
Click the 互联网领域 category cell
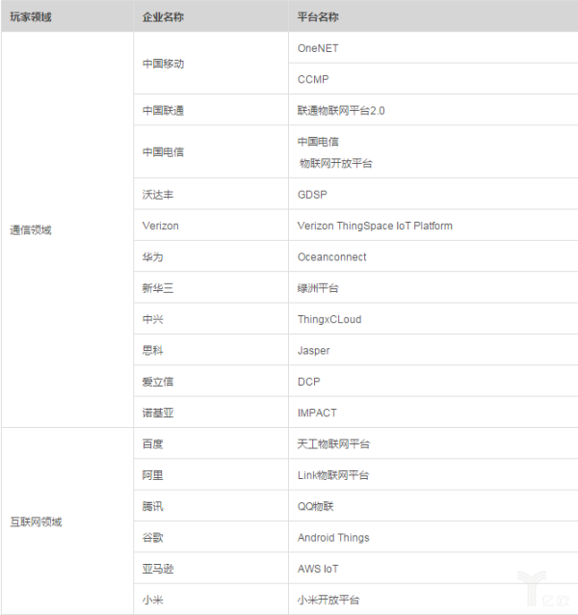pos(36,521)
